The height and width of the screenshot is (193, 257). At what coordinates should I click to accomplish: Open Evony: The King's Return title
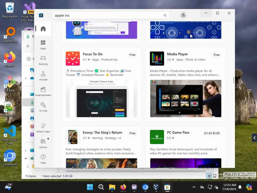[x=102, y=132]
